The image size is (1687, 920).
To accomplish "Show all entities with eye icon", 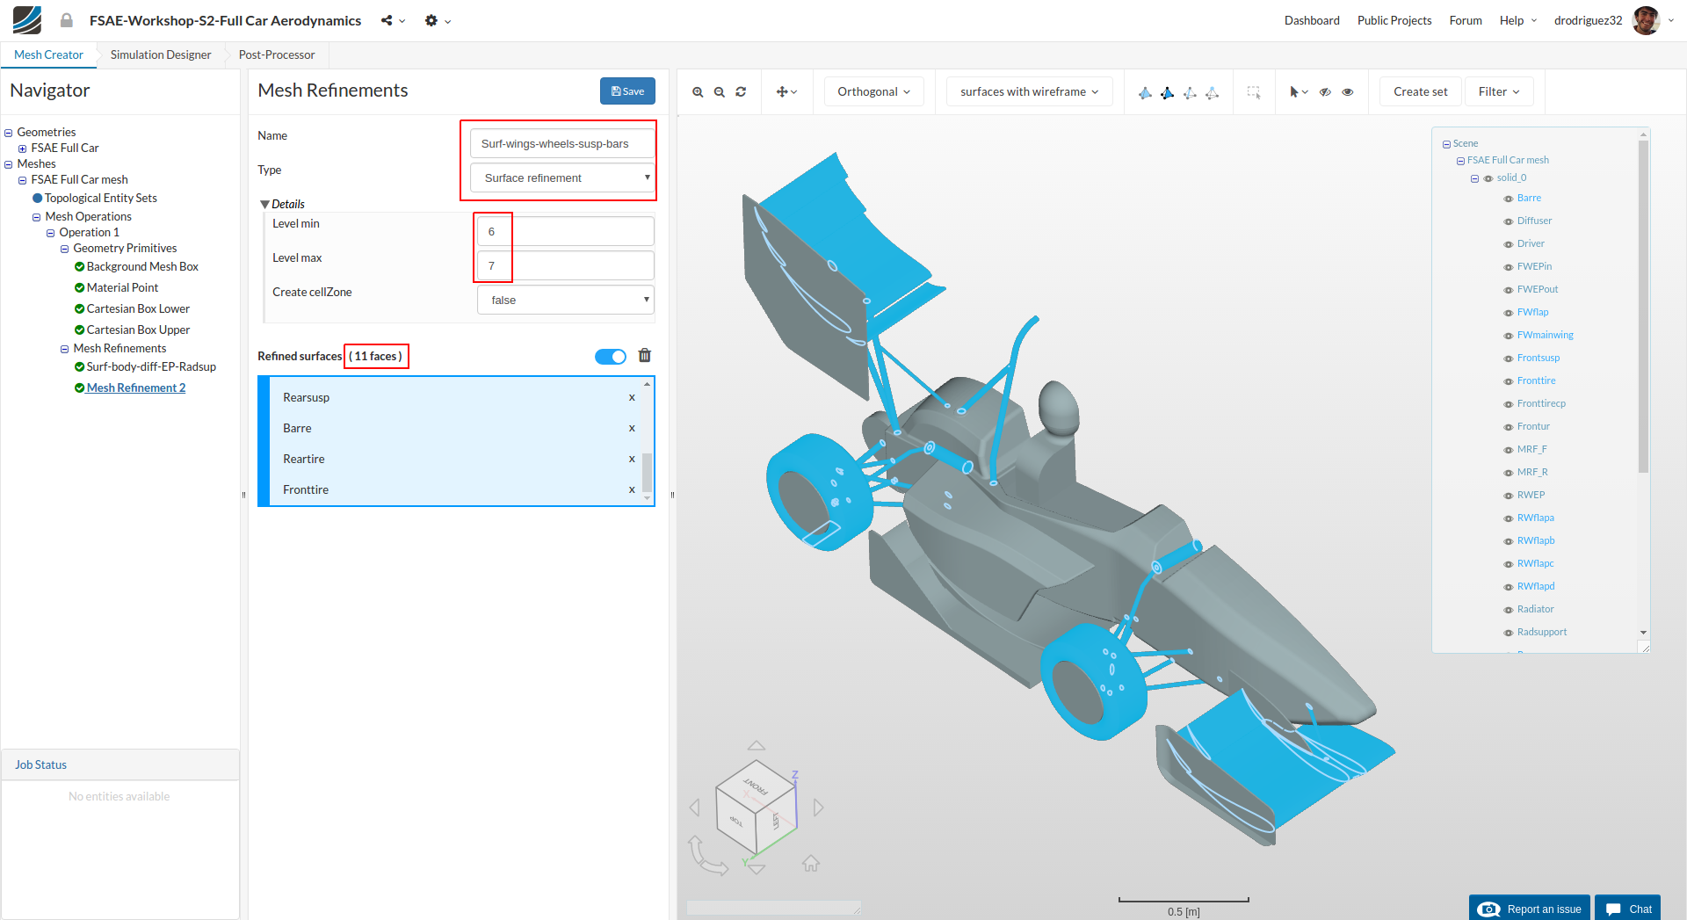I will pos(1348,91).
